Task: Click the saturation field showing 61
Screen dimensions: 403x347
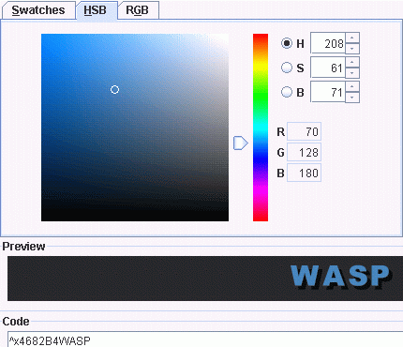Action: click(x=328, y=68)
